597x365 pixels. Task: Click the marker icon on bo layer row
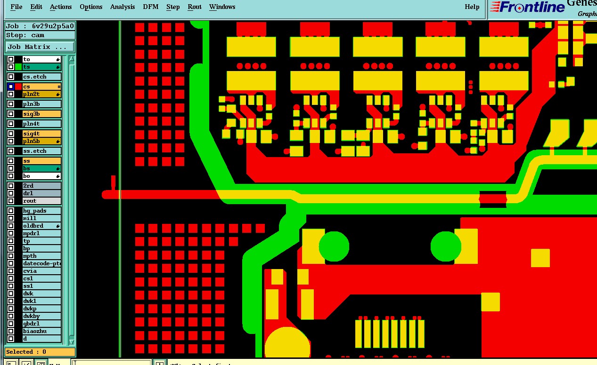point(58,176)
